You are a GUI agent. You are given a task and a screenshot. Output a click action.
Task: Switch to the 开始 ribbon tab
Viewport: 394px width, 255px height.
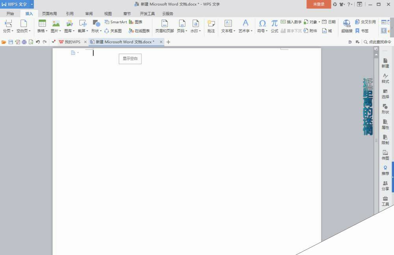pyautogui.click(x=10, y=13)
